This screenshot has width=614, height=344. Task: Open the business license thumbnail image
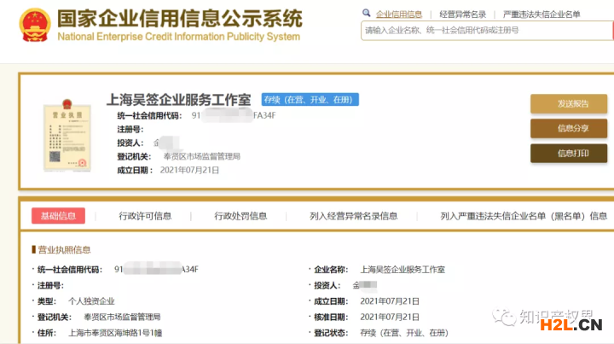click(x=67, y=136)
